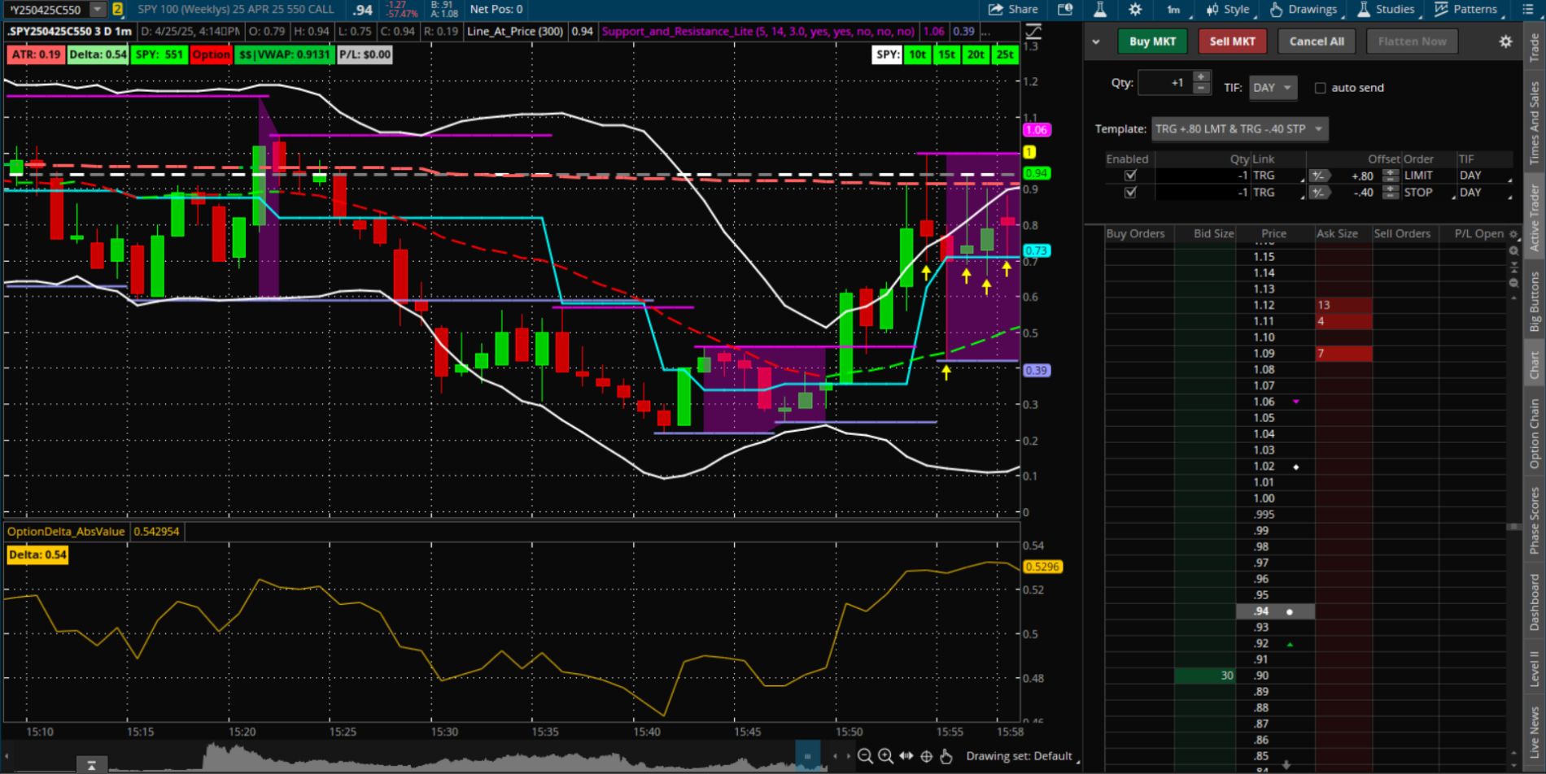Click the chart time-range scroller handle
This screenshot has width=1546, height=774.
tap(807, 756)
